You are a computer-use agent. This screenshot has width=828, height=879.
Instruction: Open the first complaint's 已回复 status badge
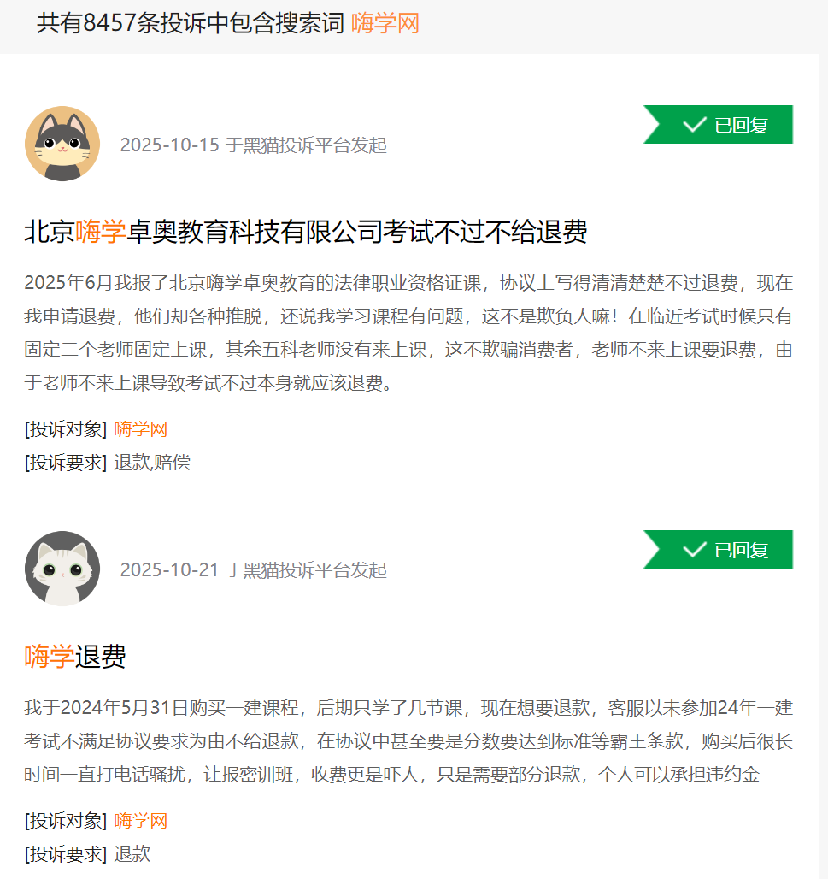pyautogui.click(x=718, y=125)
